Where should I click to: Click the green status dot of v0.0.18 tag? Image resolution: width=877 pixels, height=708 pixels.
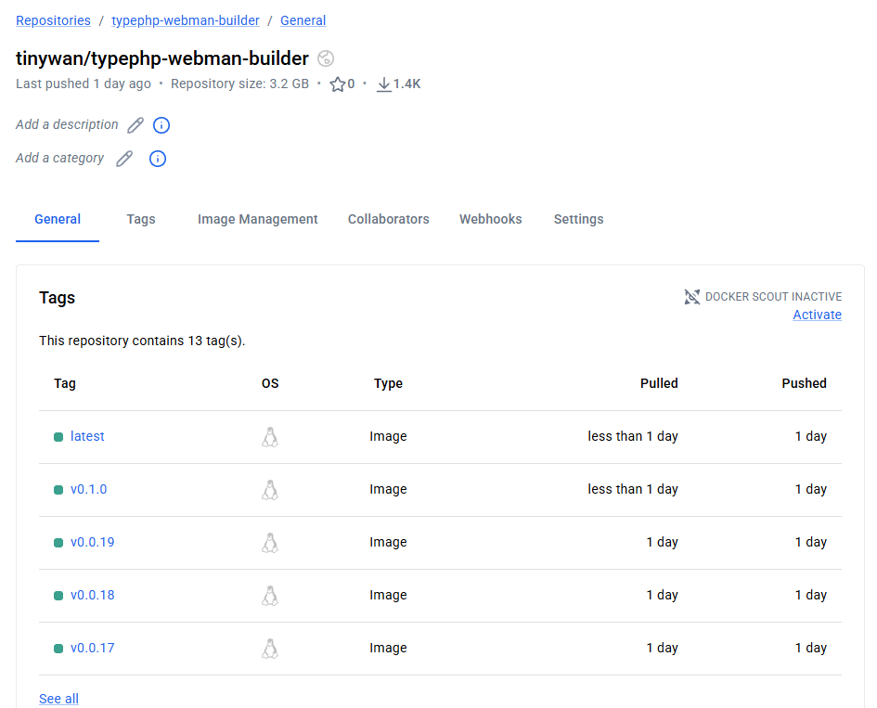[58, 596]
